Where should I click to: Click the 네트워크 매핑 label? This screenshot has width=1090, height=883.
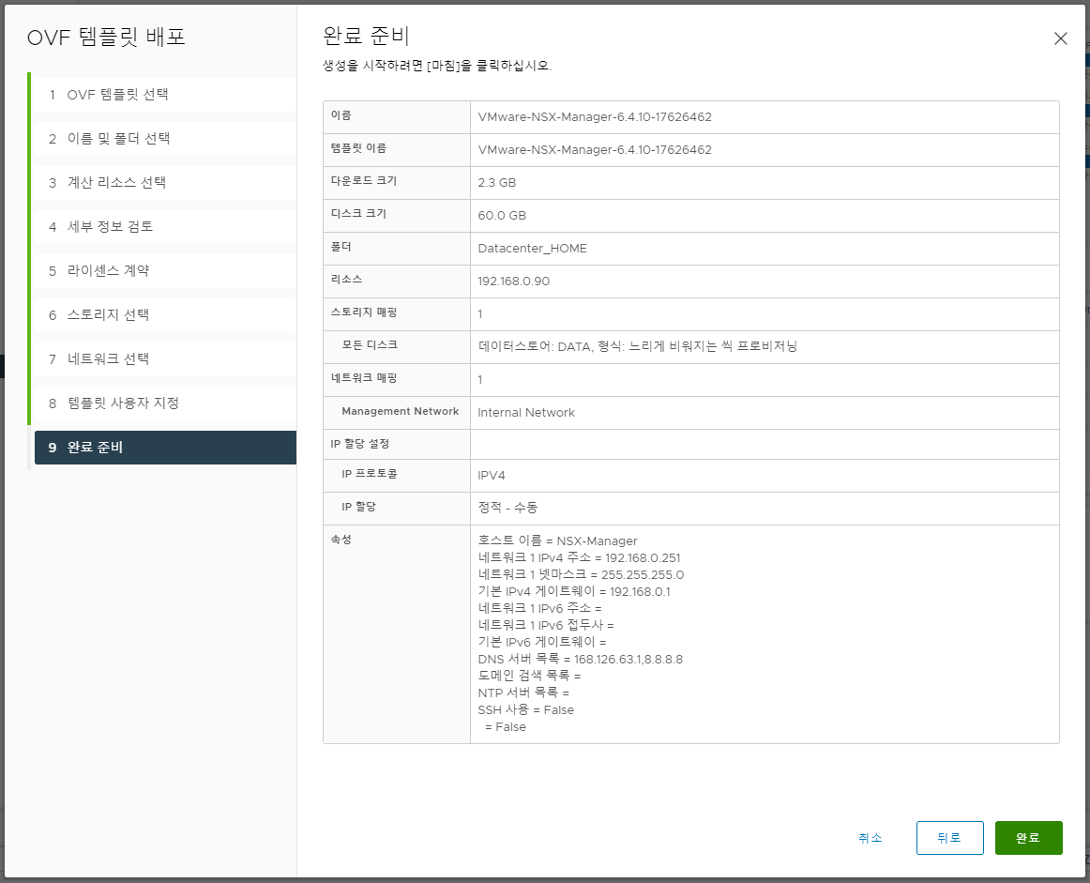click(x=364, y=378)
